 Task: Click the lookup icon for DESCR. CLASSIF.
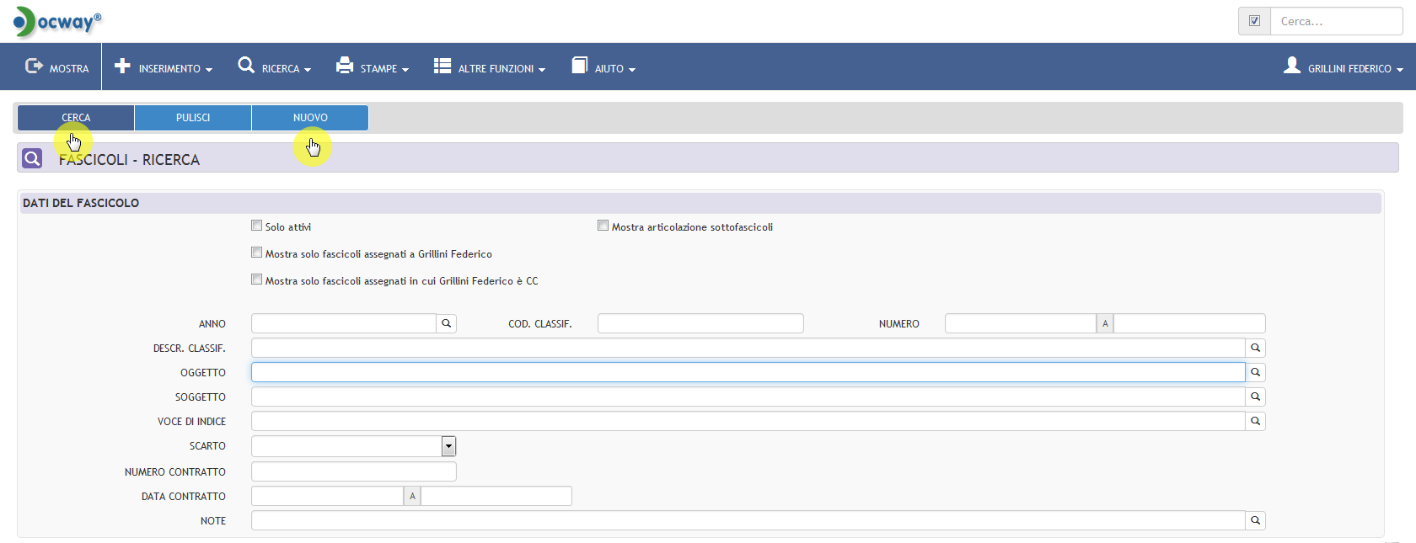click(1255, 348)
